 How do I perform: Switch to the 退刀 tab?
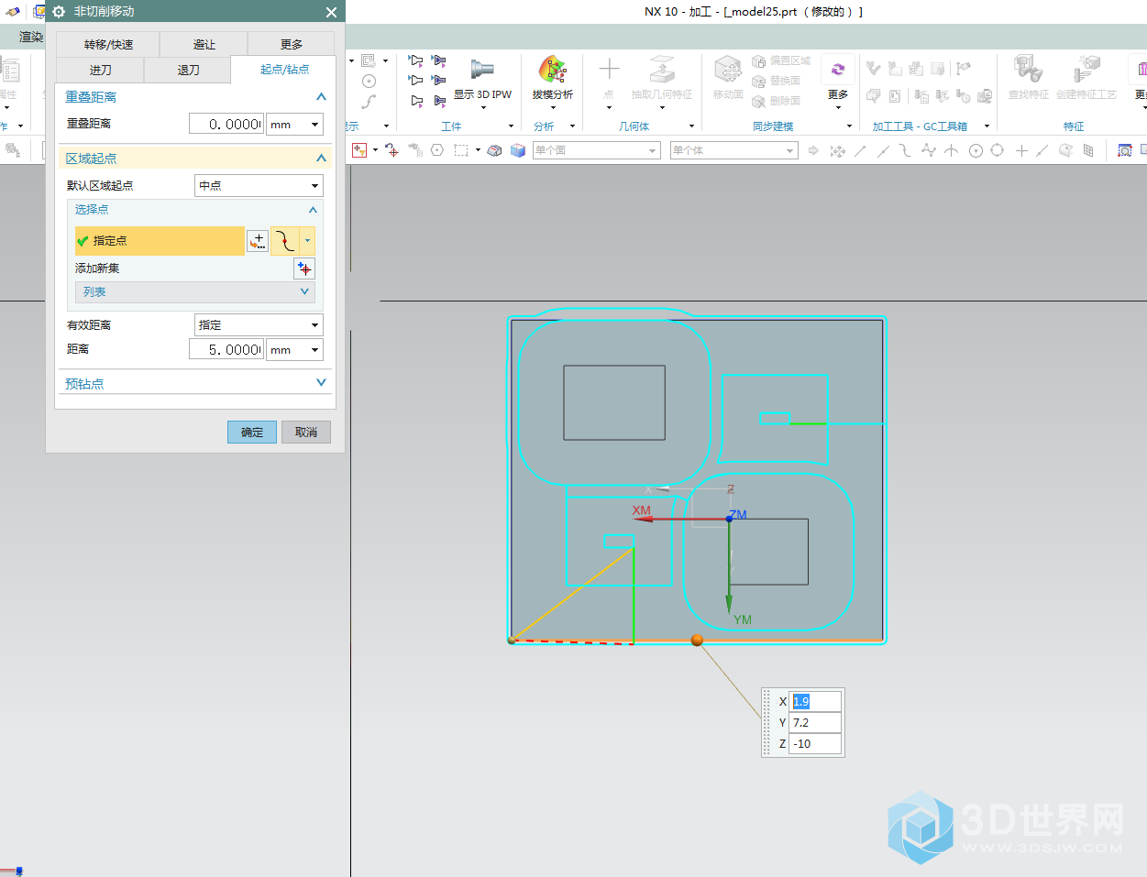pos(188,70)
